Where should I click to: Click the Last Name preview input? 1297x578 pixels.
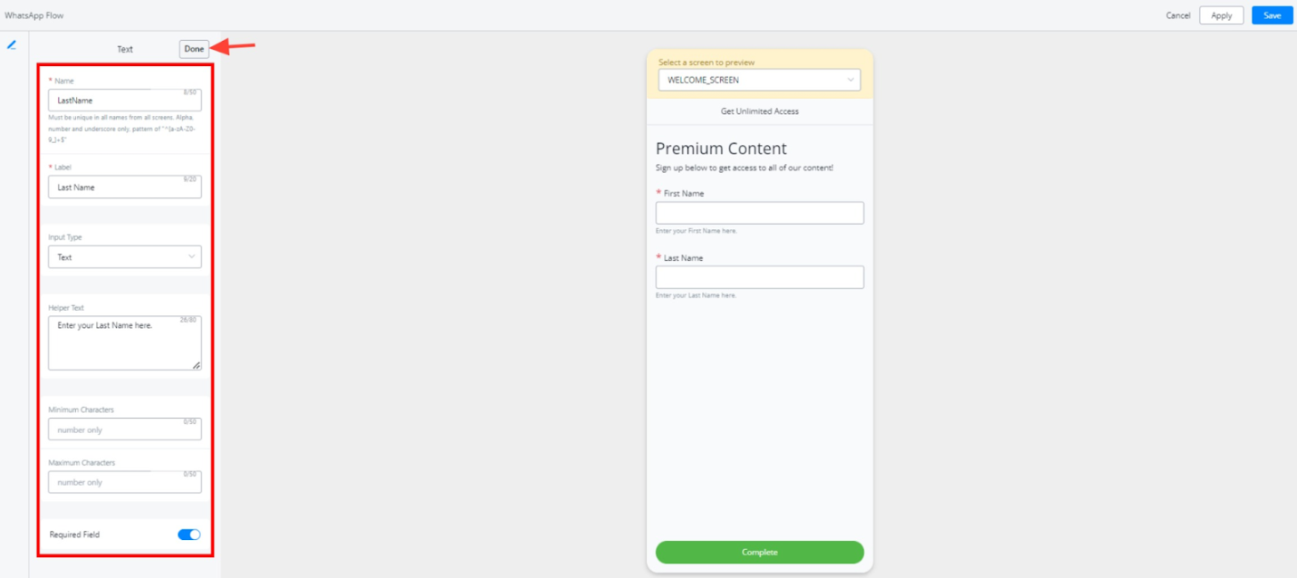point(759,277)
